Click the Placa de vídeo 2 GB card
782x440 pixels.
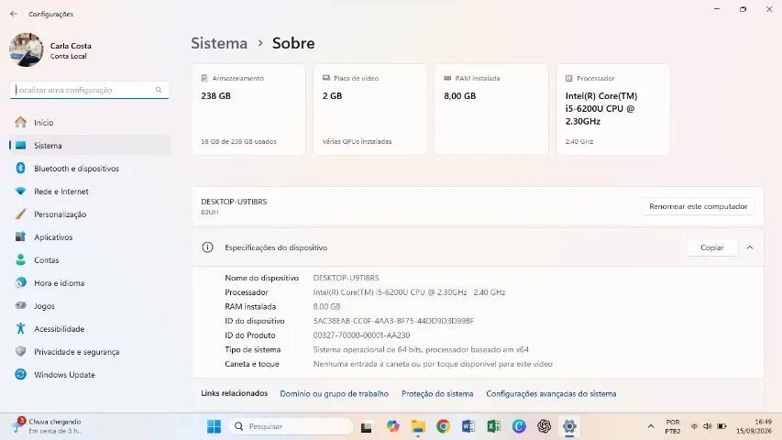(x=370, y=109)
